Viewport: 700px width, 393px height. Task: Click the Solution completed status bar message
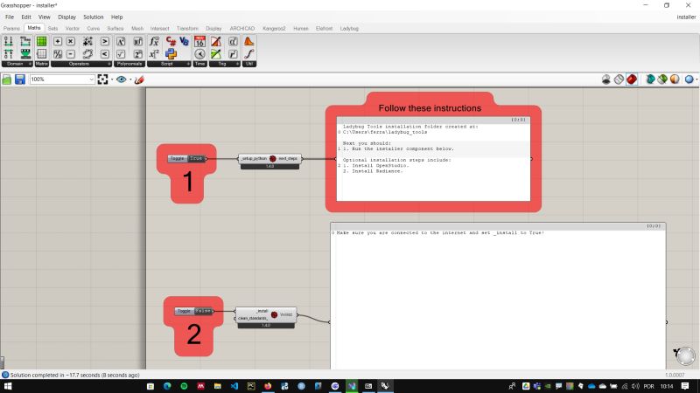(74, 376)
